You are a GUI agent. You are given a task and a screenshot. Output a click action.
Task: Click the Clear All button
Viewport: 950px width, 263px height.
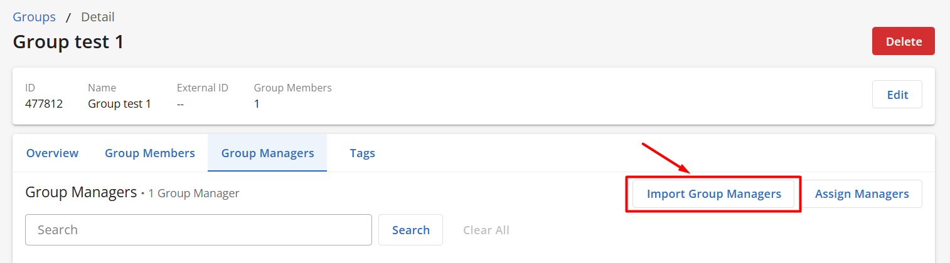[486, 230]
